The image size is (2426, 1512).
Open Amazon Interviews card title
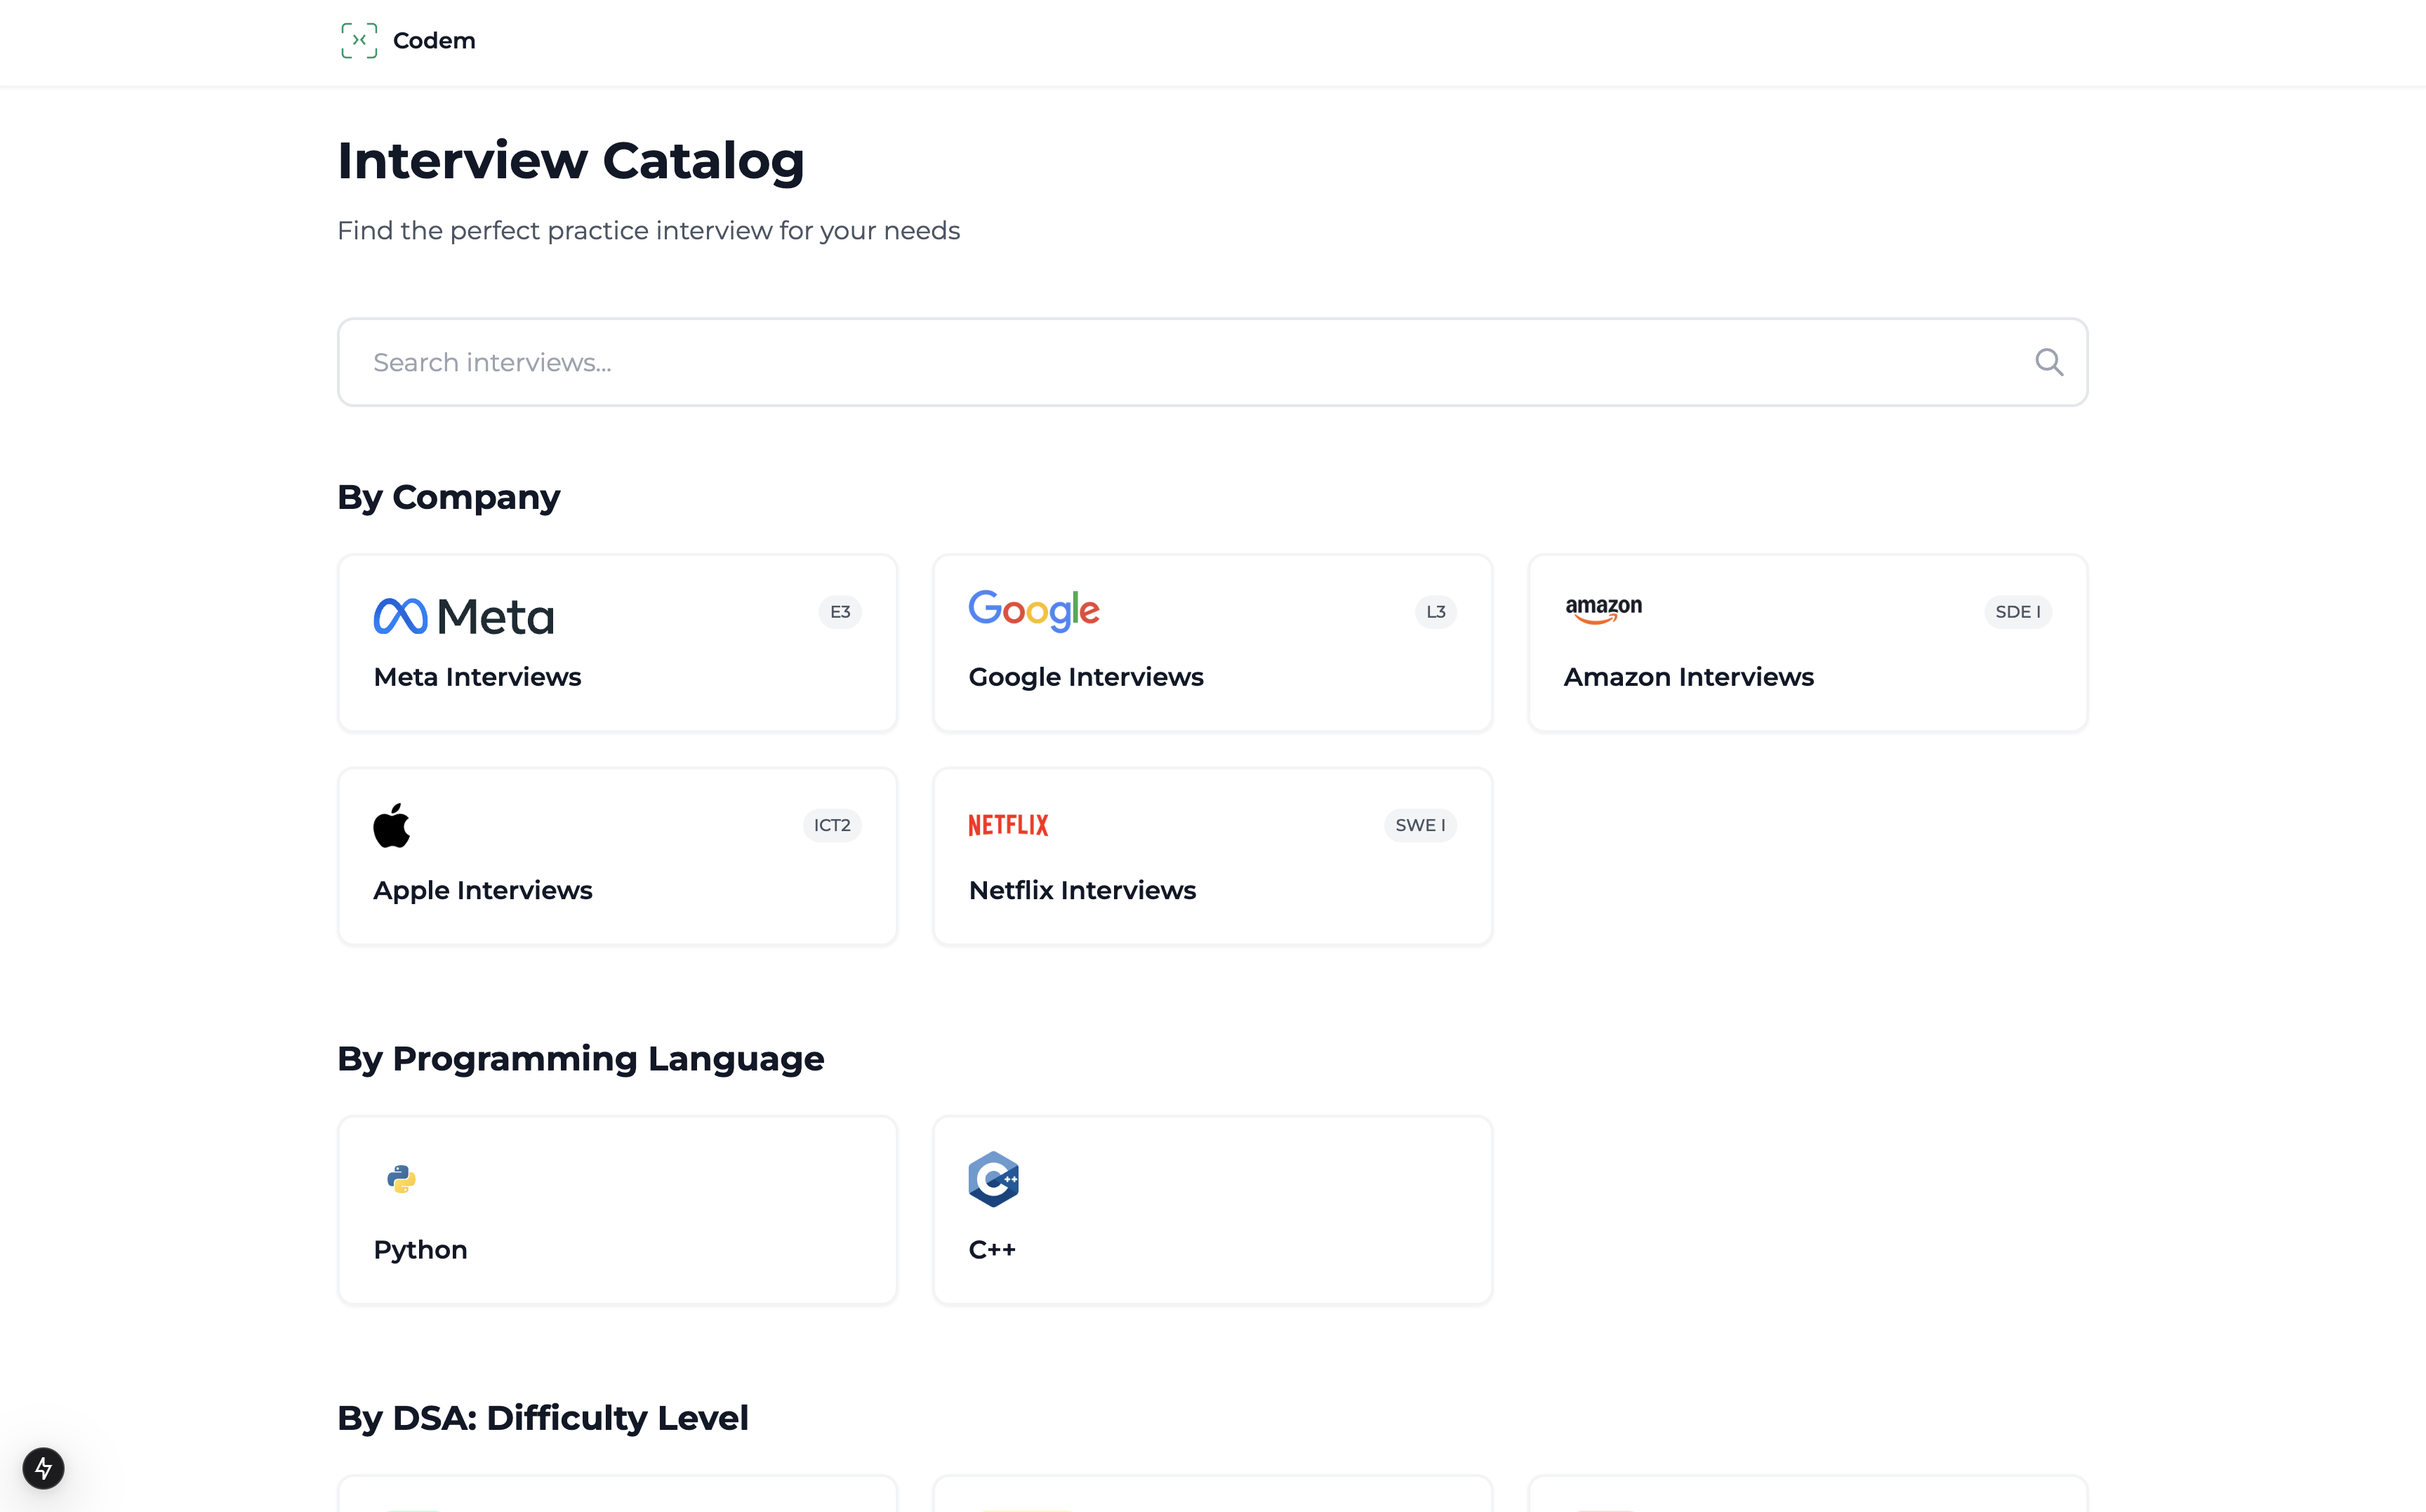(1688, 677)
